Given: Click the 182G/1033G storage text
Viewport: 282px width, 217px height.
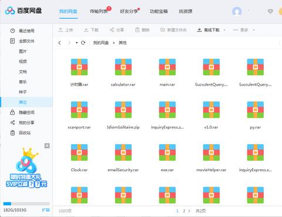Looking at the screenshot, I should [15, 210].
